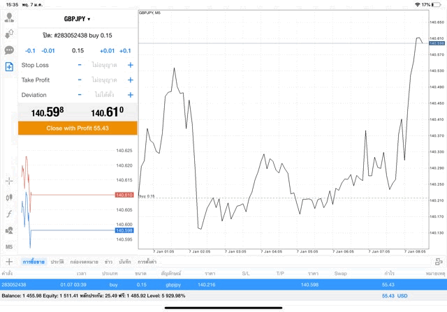Open the objects shapes icon
This screenshot has width=447, height=312.
pyautogui.click(x=9, y=230)
